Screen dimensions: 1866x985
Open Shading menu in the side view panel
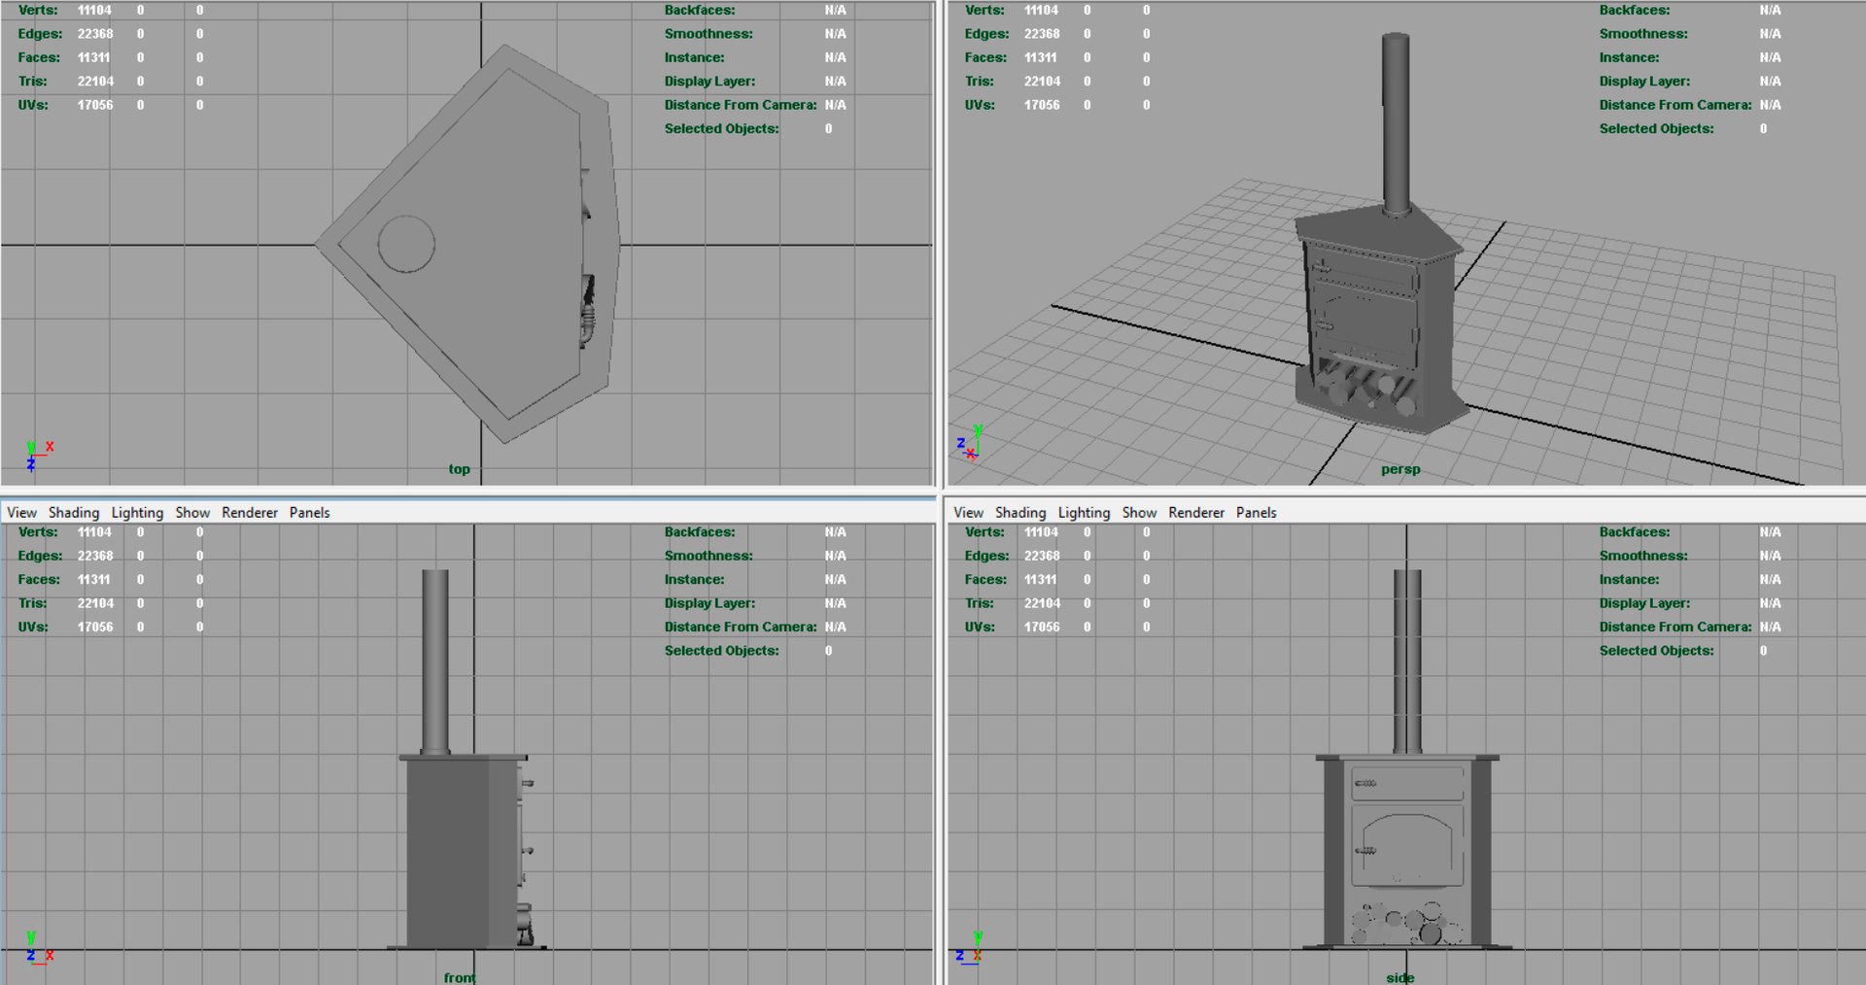1020,512
